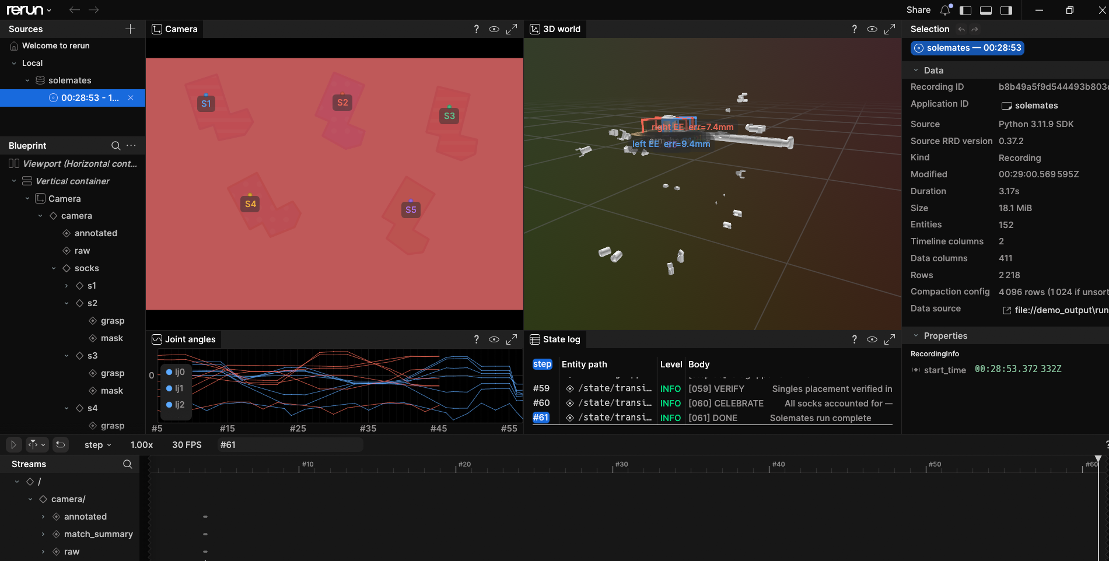Image resolution: width=1109 pixels, height=561 pixels.
Task: Open the step timeline dropdown
Action: tap(97, 445)
